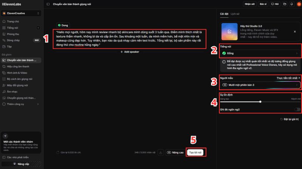Screen dimensions: 302x169
Task: Click Đặt lại giá trị reset values
Action: (x=290, y=119)
